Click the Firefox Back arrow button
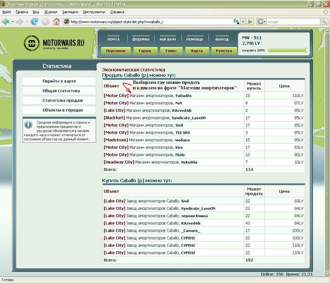330x284 pixels. [5, 21]
